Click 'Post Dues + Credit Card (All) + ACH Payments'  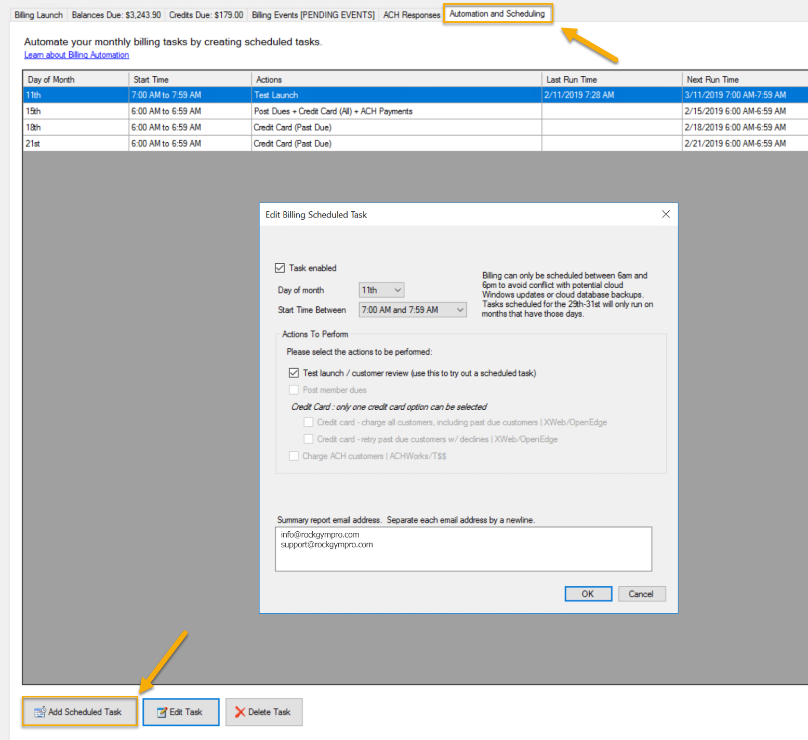[333, 111]
